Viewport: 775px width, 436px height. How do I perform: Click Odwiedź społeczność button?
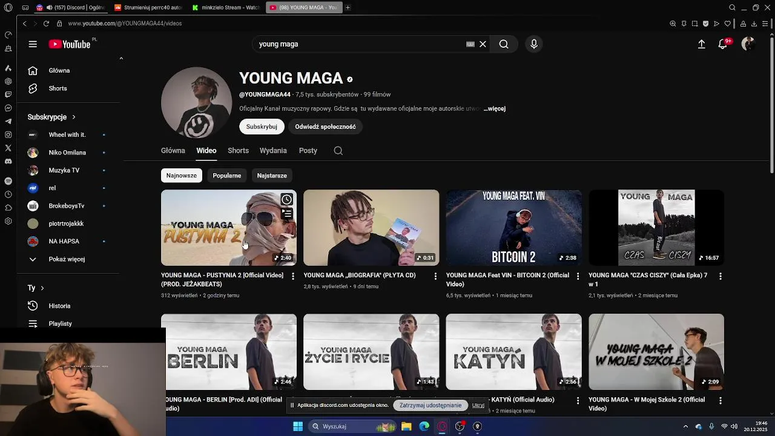point(325,127)
